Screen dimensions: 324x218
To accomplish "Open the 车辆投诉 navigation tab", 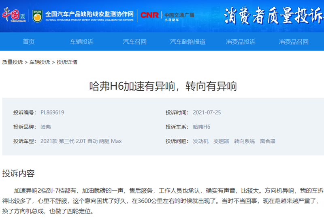I will pos(82,42).
